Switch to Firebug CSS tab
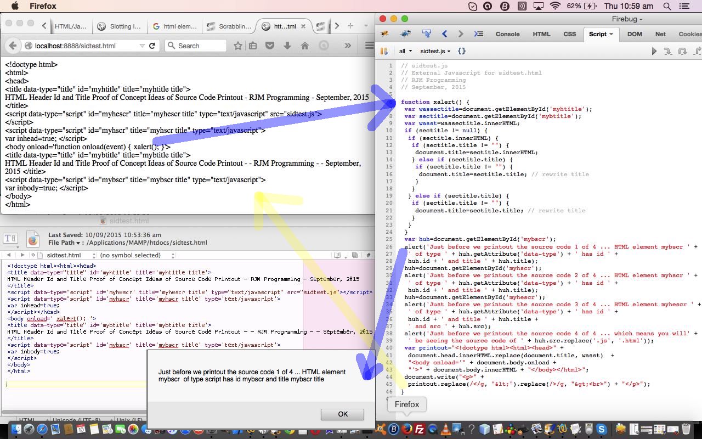 click(x=570, y=34)
